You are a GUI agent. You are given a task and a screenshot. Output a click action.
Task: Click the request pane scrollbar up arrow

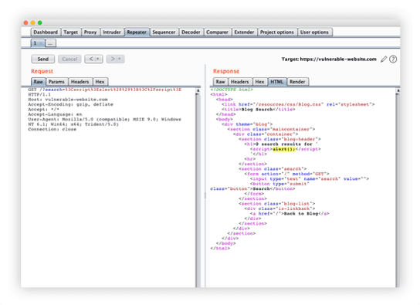click(x=198, y=91)
